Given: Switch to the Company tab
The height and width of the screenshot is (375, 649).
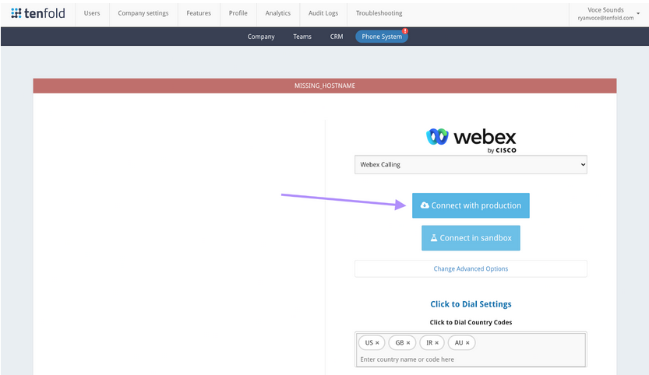Looking at the screenshot, I should [x=261, y=37].
